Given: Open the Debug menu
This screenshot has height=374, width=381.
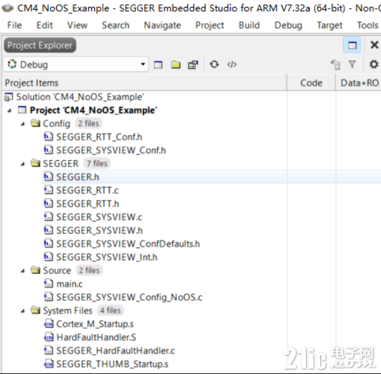Looking at the screenshot, I should (x=288, y=25).
